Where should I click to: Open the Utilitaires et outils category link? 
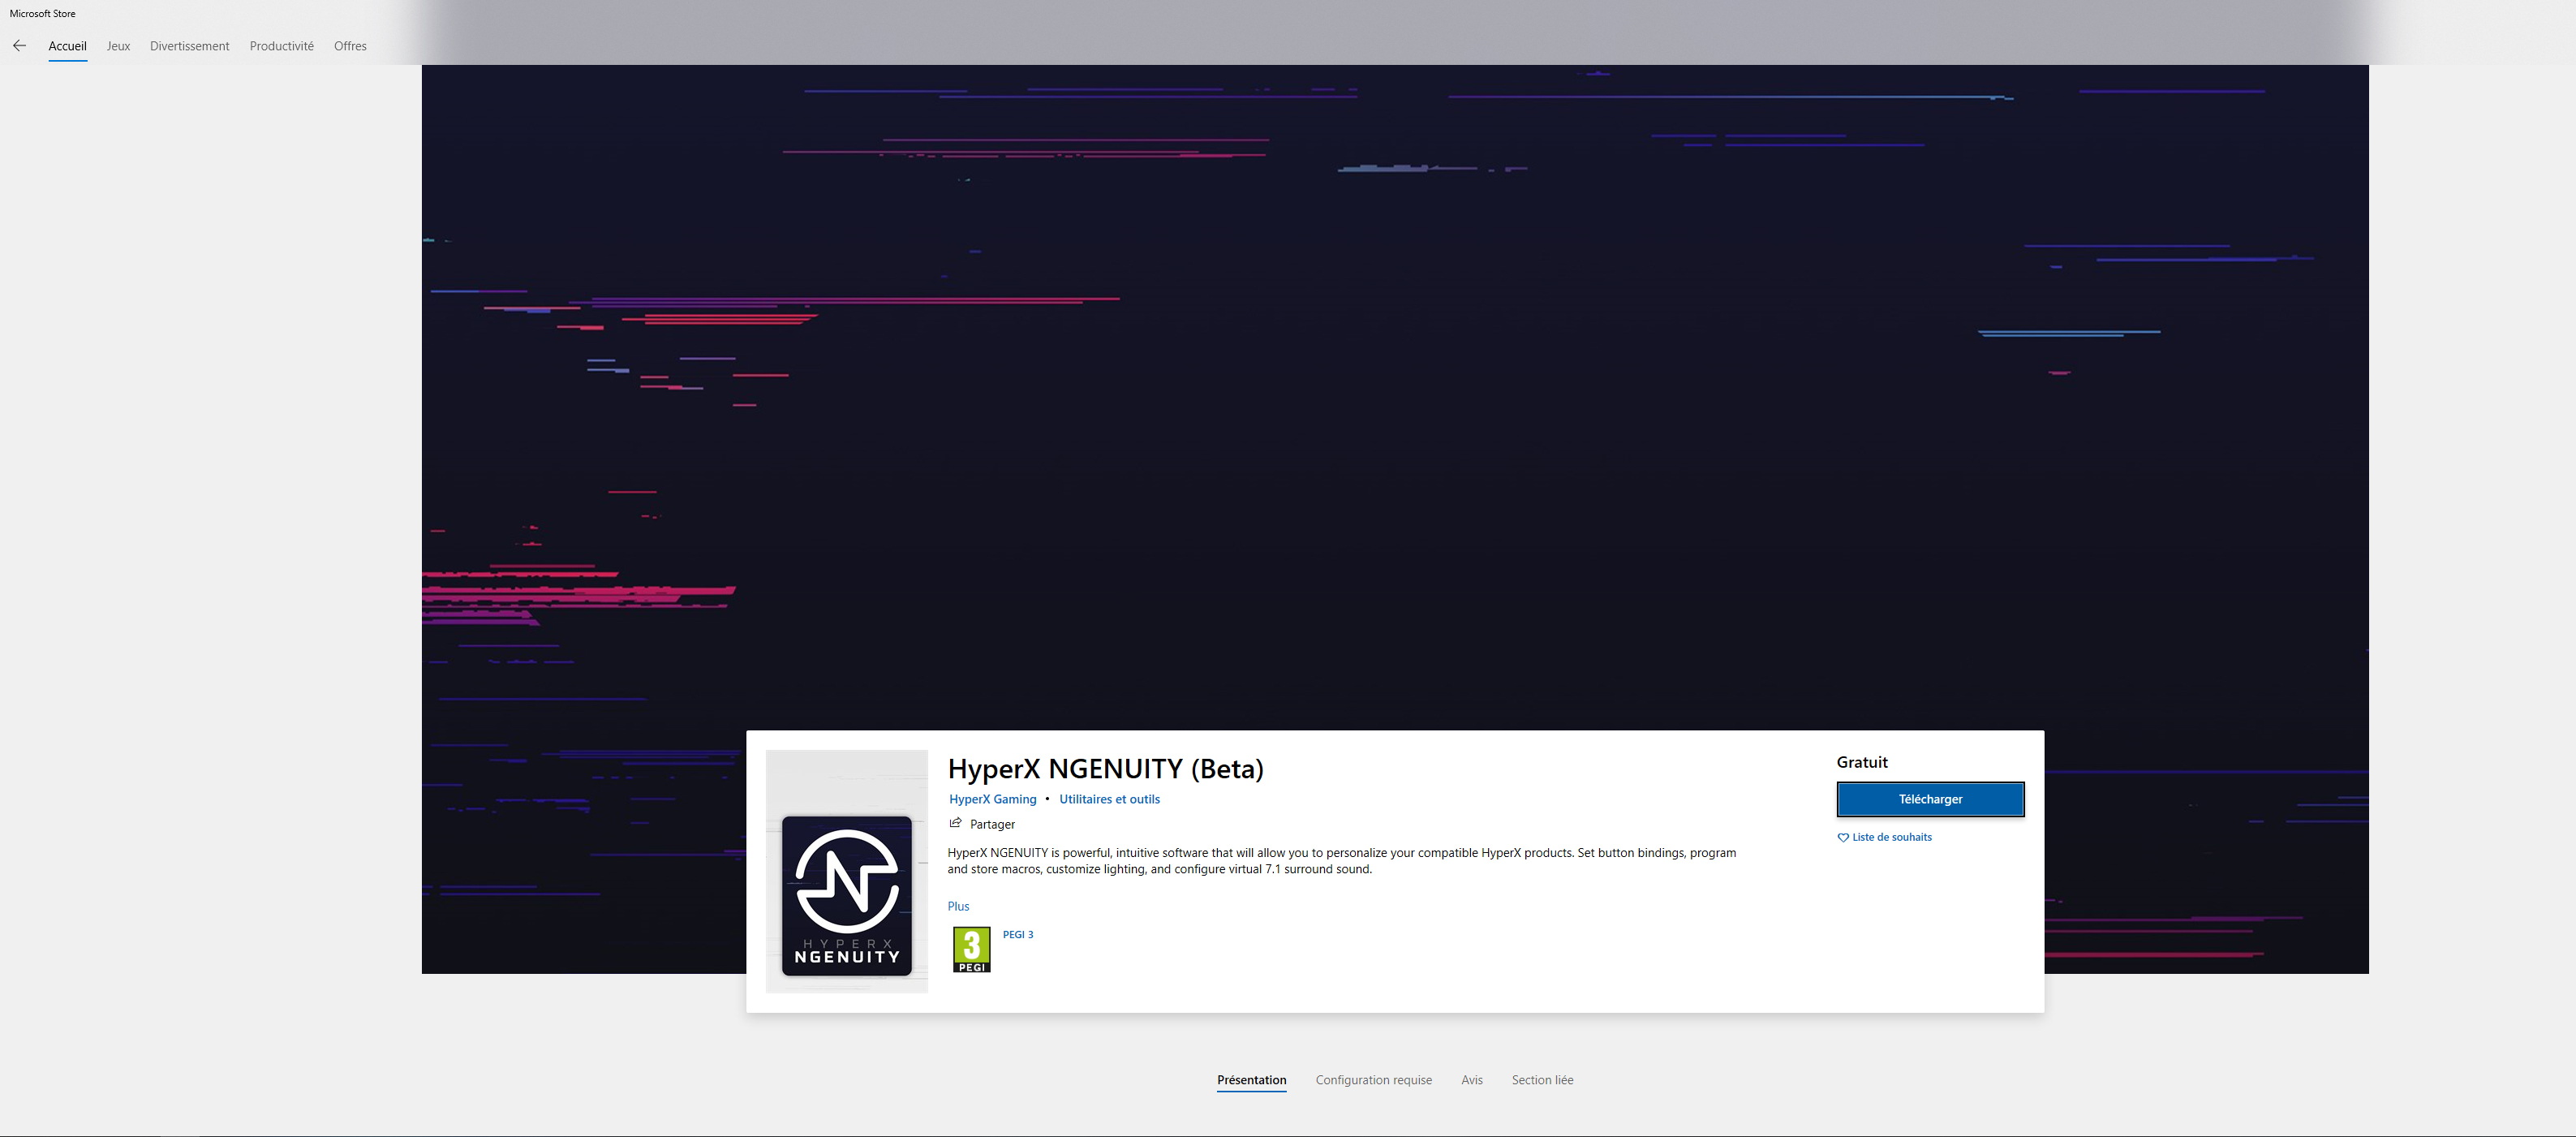coord(1109,799)
